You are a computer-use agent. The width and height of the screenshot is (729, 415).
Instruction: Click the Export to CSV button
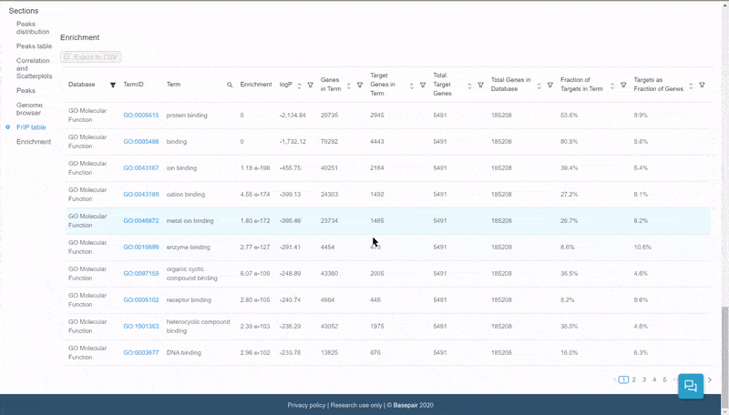click(x=91, y=57)
